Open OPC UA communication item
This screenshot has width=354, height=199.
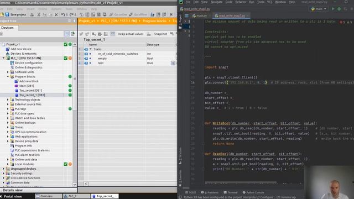pos(30,132)
